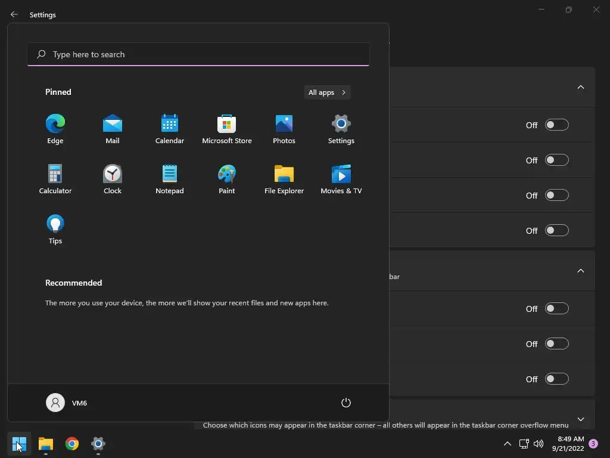Open Microsoft Store from the Start menu
Viewport: 610px width, 458px height.
pos(227,129)
